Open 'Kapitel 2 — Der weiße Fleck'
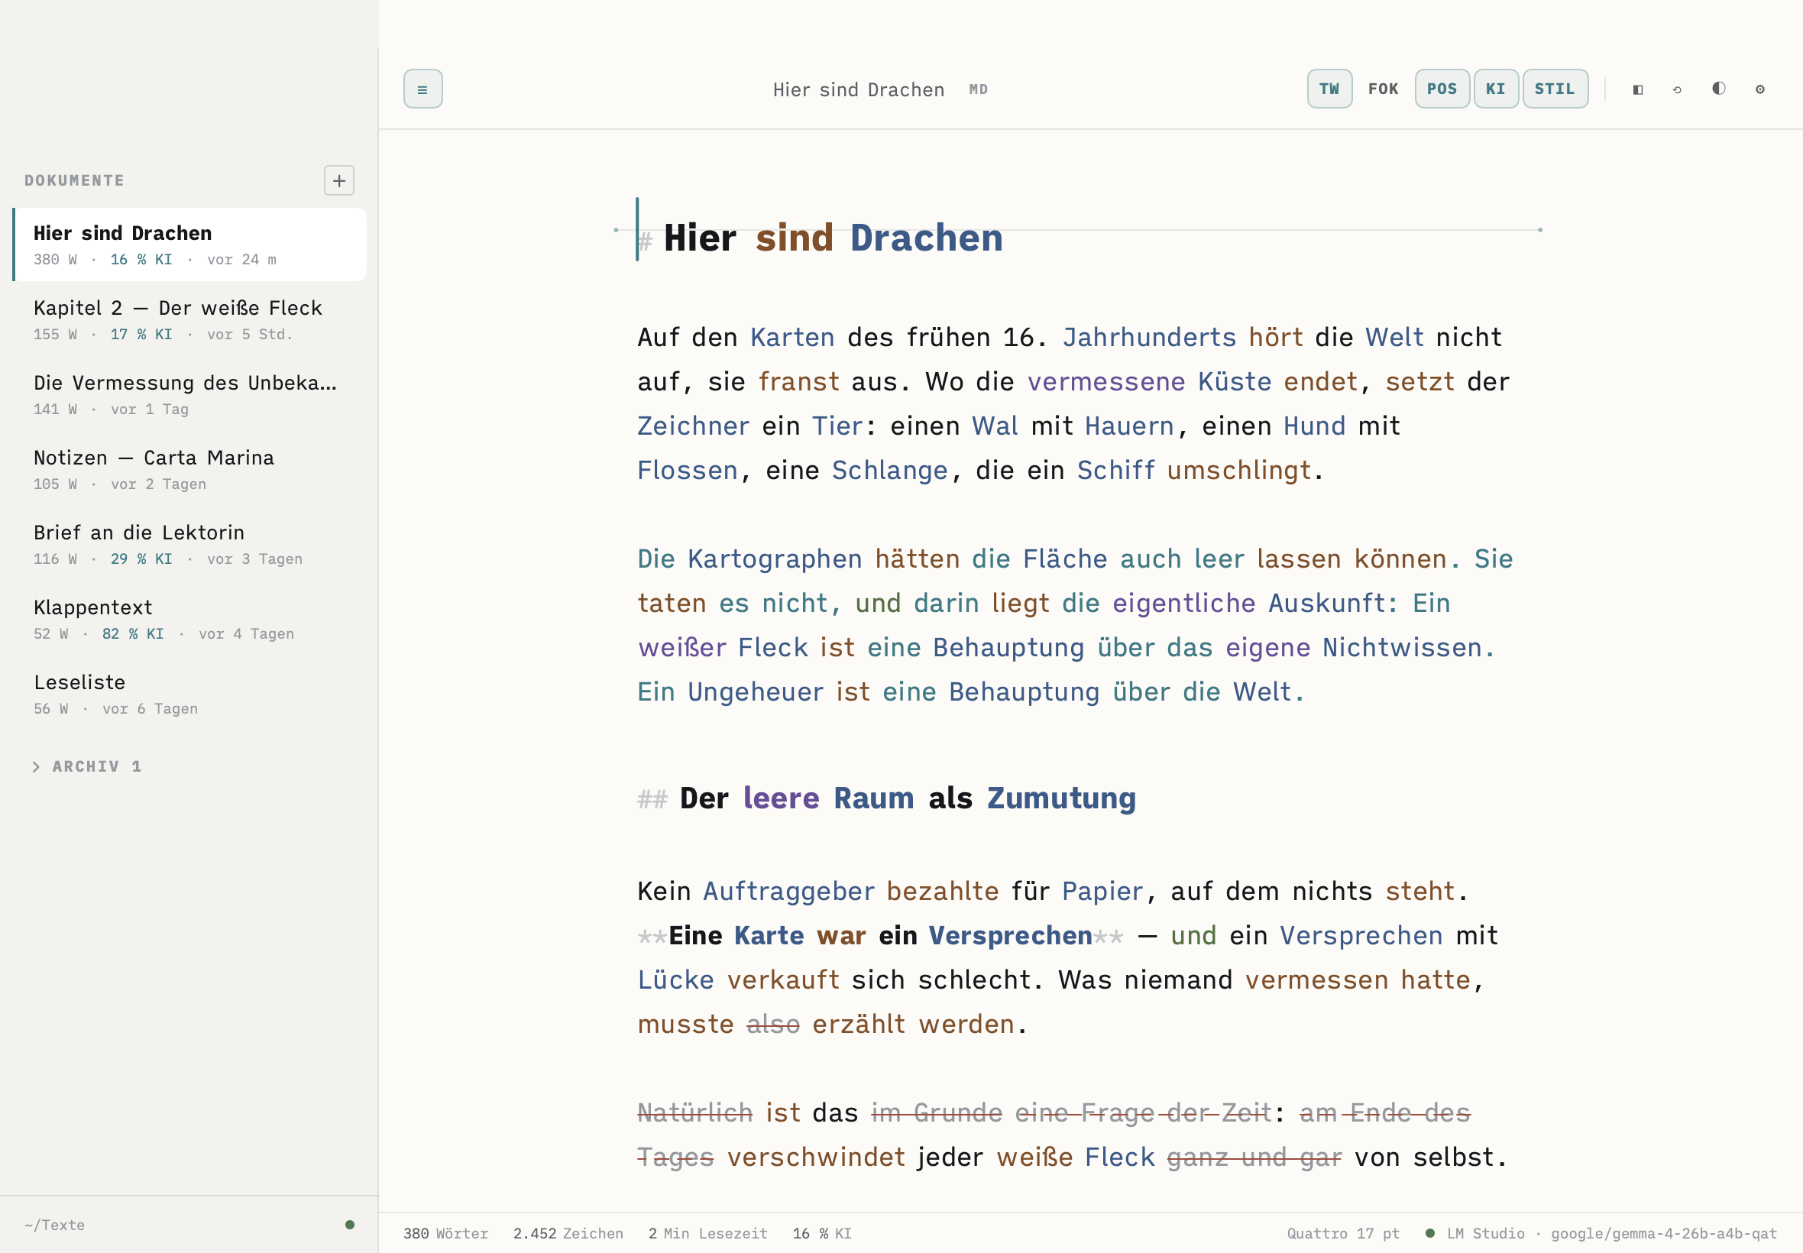Image resolution: width=1803 pixels, height=1253 pixels. 190,319
